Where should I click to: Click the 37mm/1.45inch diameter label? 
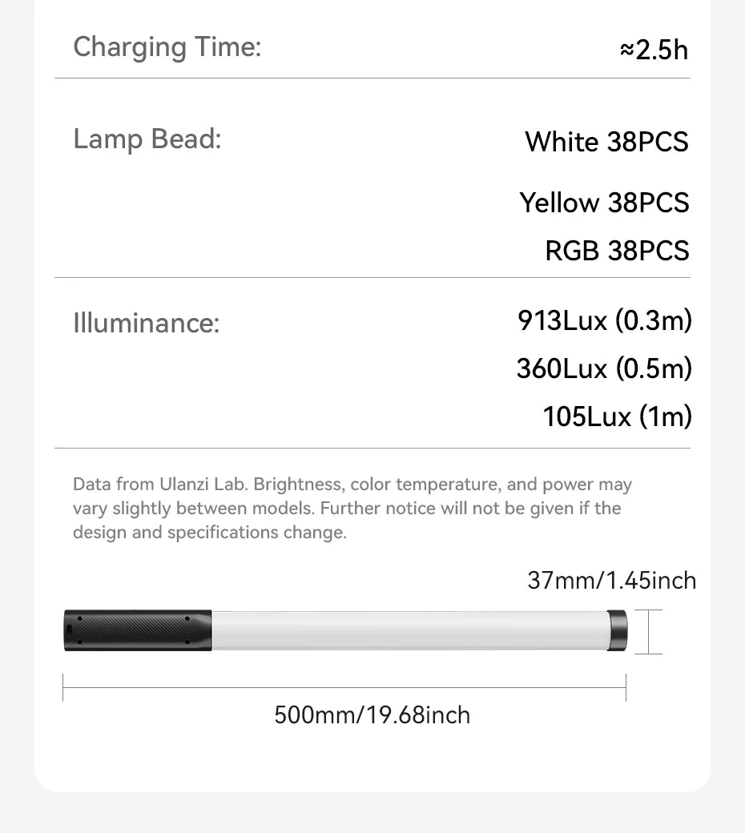[x=611, y=580]
